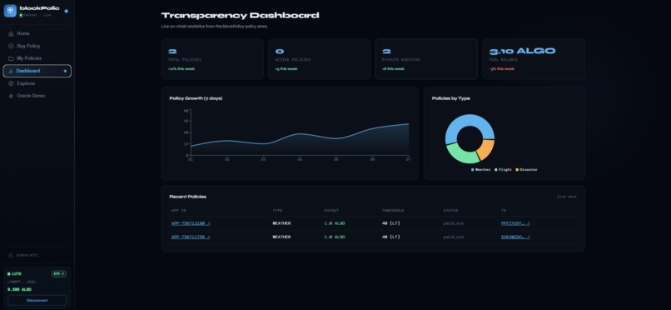Select the Dashboard menu item
Screen dimensions: 671x310
pos(37,71)
